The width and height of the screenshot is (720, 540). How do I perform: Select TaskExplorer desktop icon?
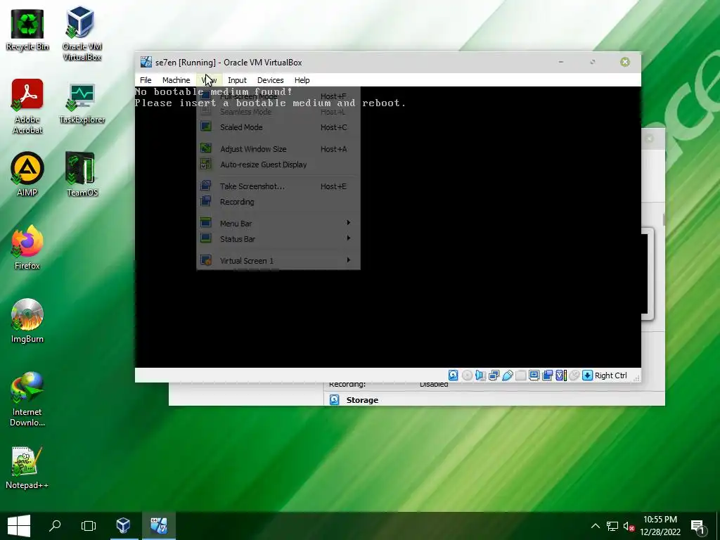[x=82, y=103]
